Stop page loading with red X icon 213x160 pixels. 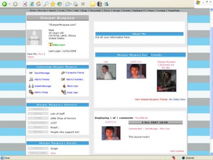(x=25, y=4)
